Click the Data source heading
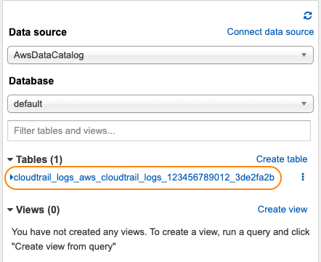321x262 pixels. click(x=38, y=32)
